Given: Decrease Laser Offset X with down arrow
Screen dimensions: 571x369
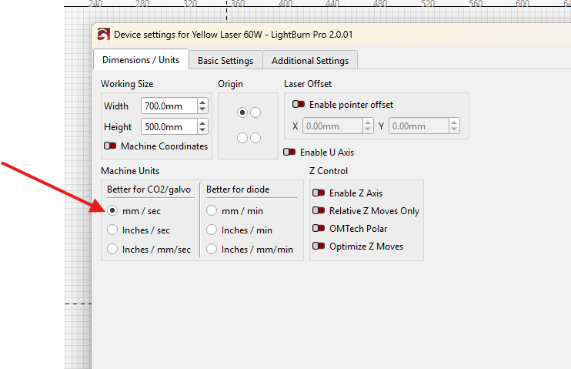Looking at the screenshot, I should coord(368,130).
